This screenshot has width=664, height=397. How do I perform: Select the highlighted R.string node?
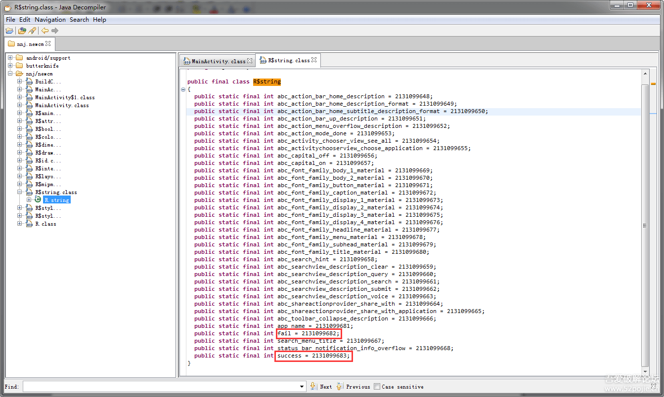pos(56,200)
